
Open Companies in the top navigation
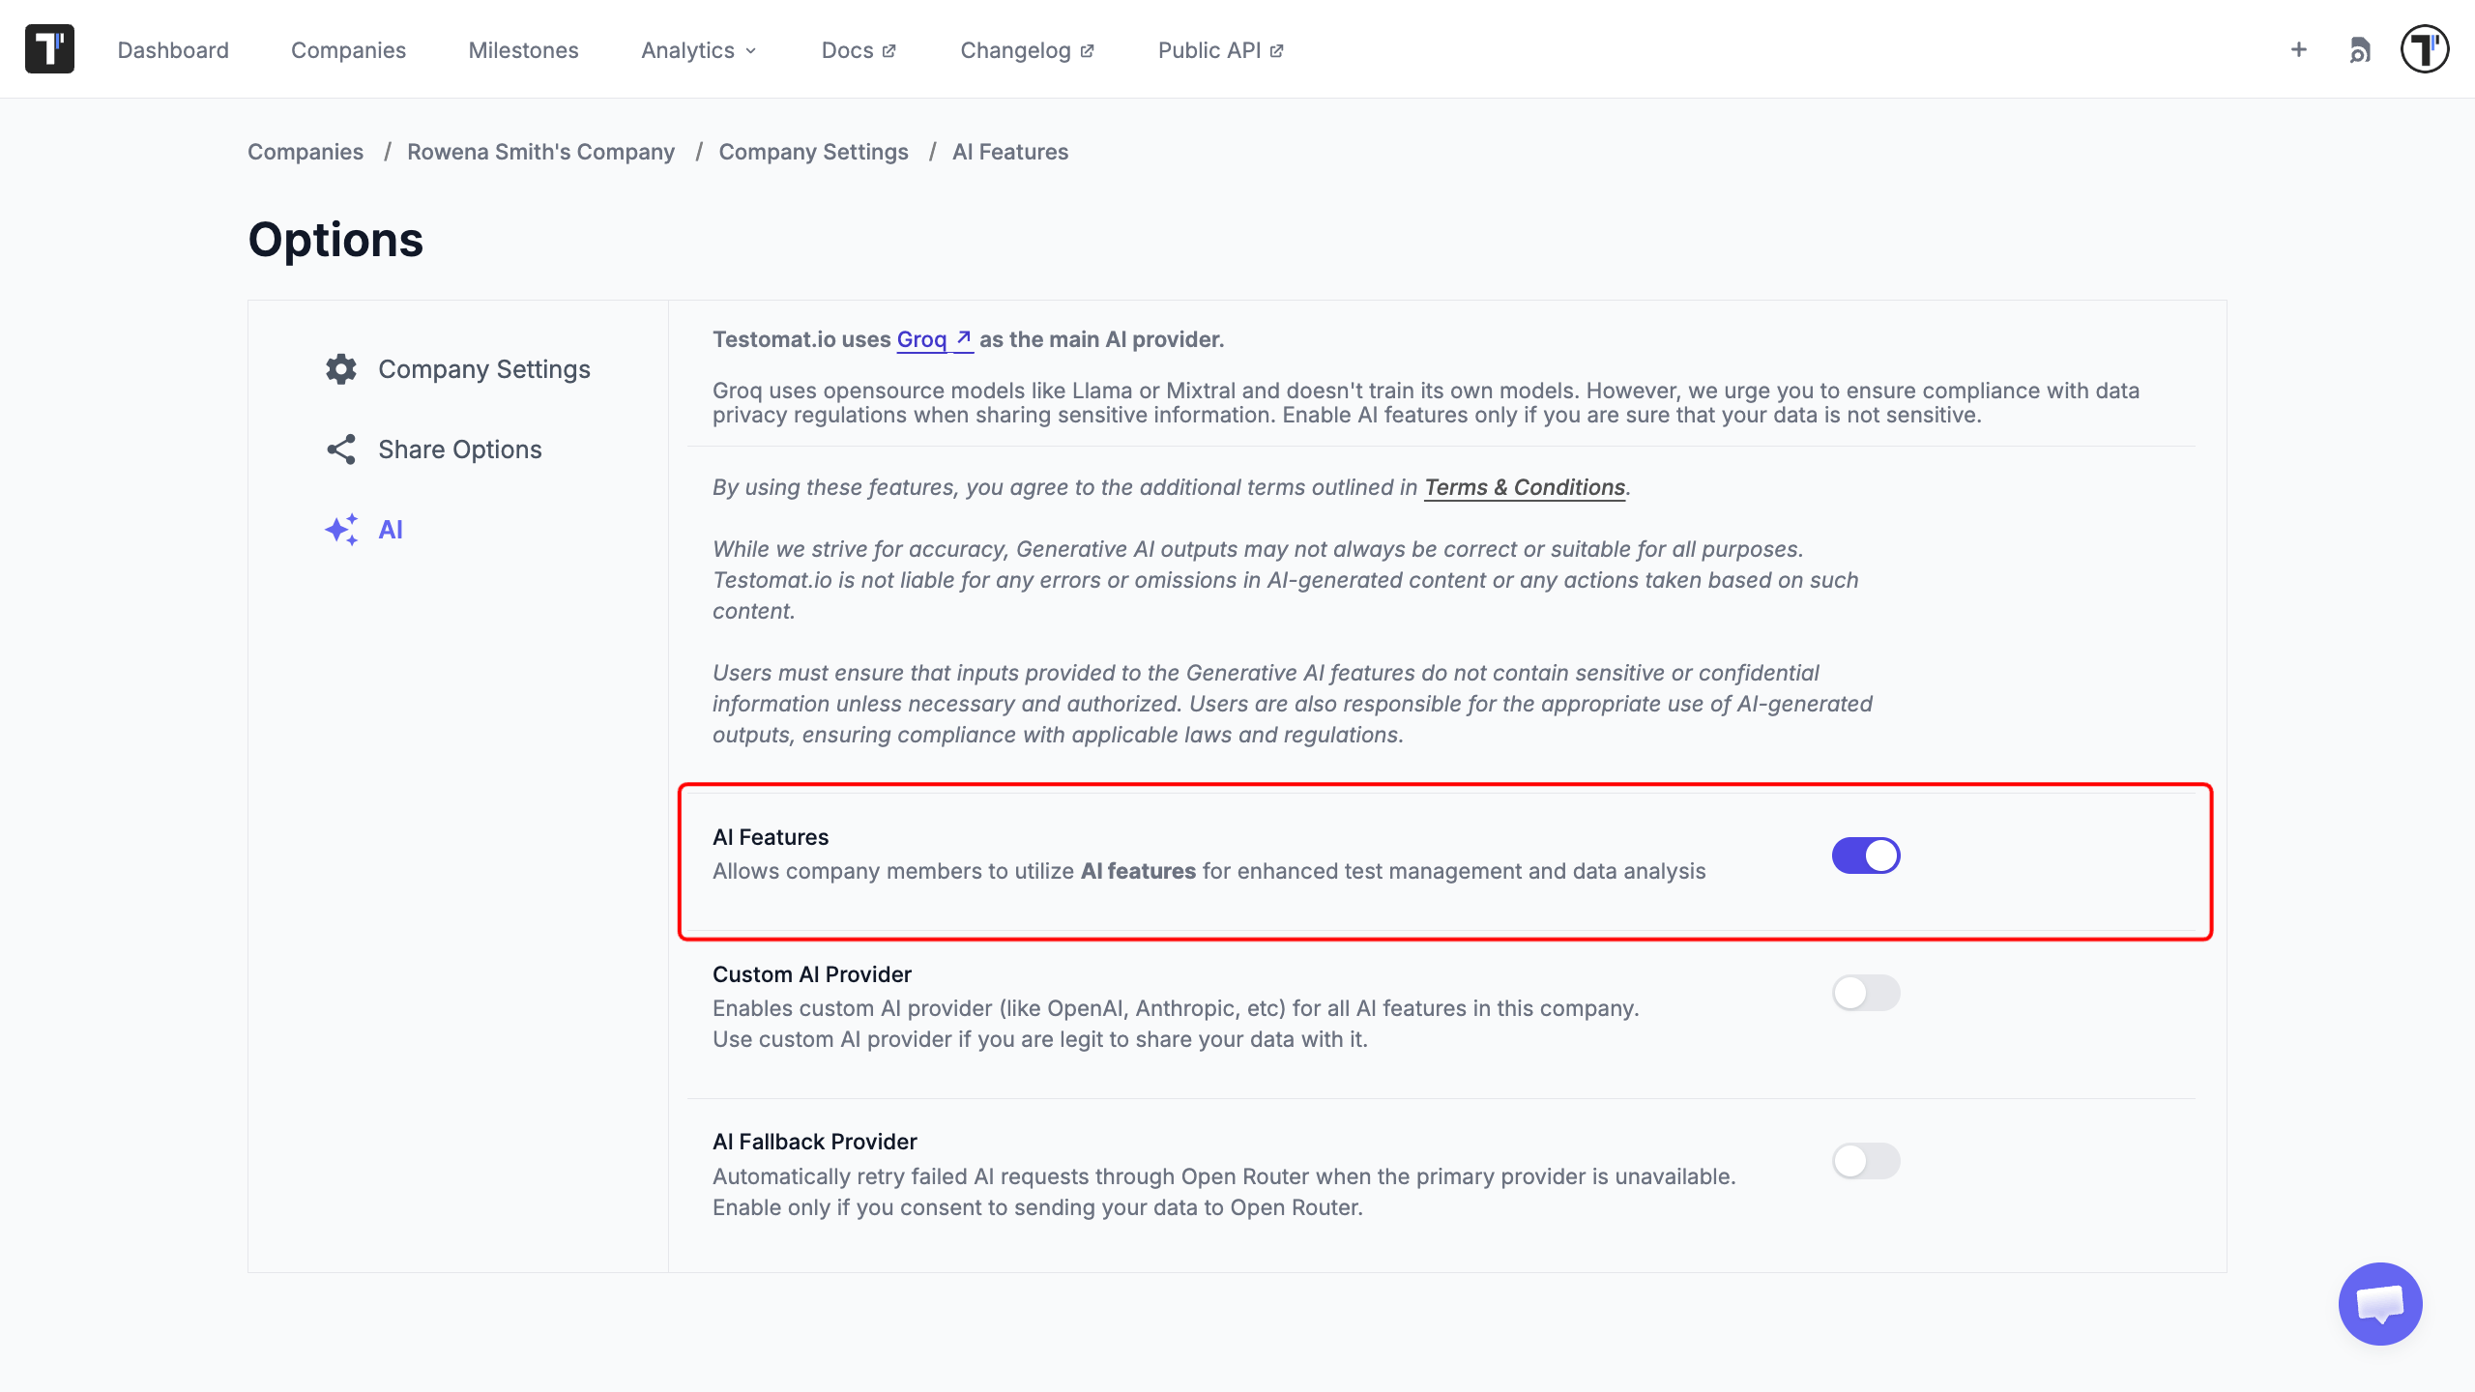tap(349, 50)
